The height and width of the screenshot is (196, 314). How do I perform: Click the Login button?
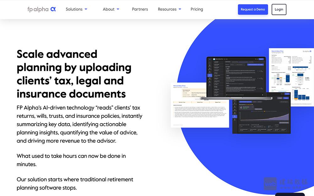tap(279, 9)
